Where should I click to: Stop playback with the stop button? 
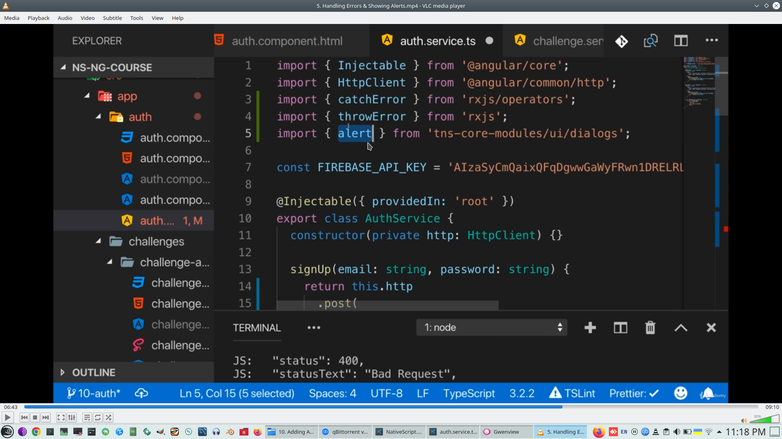click(35, 417)
